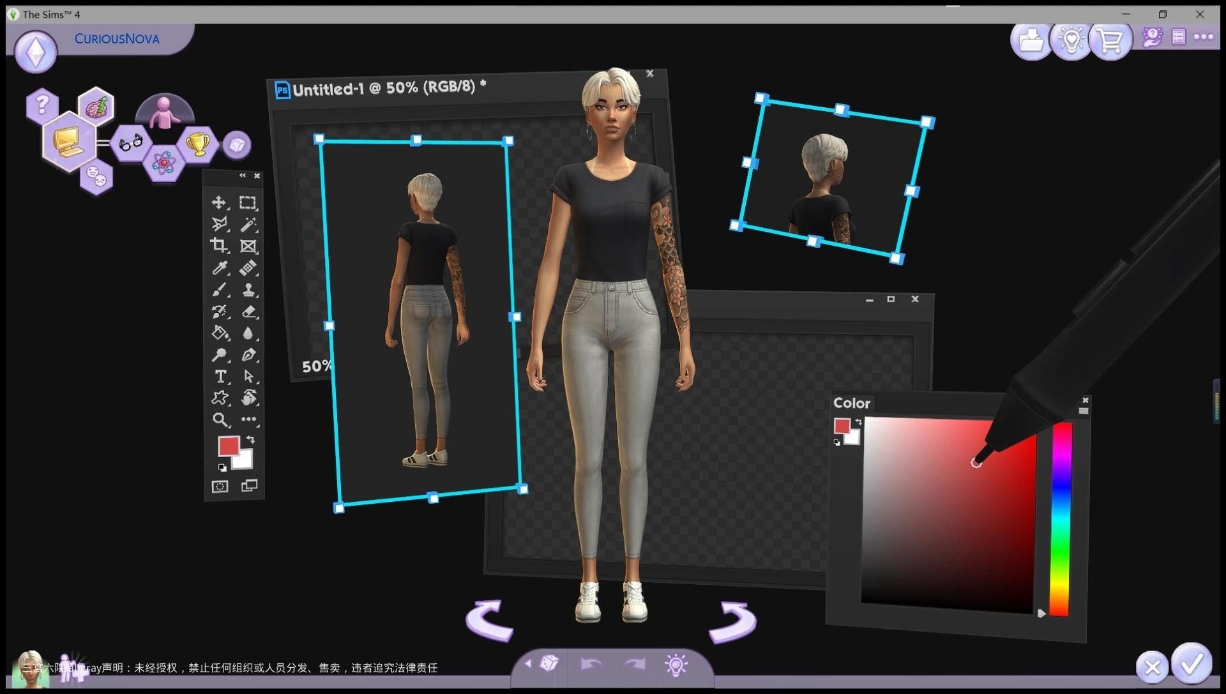Select the sim portrait at bottom left
Screen dimensions: 1226x694
click(x=31, y=669)
